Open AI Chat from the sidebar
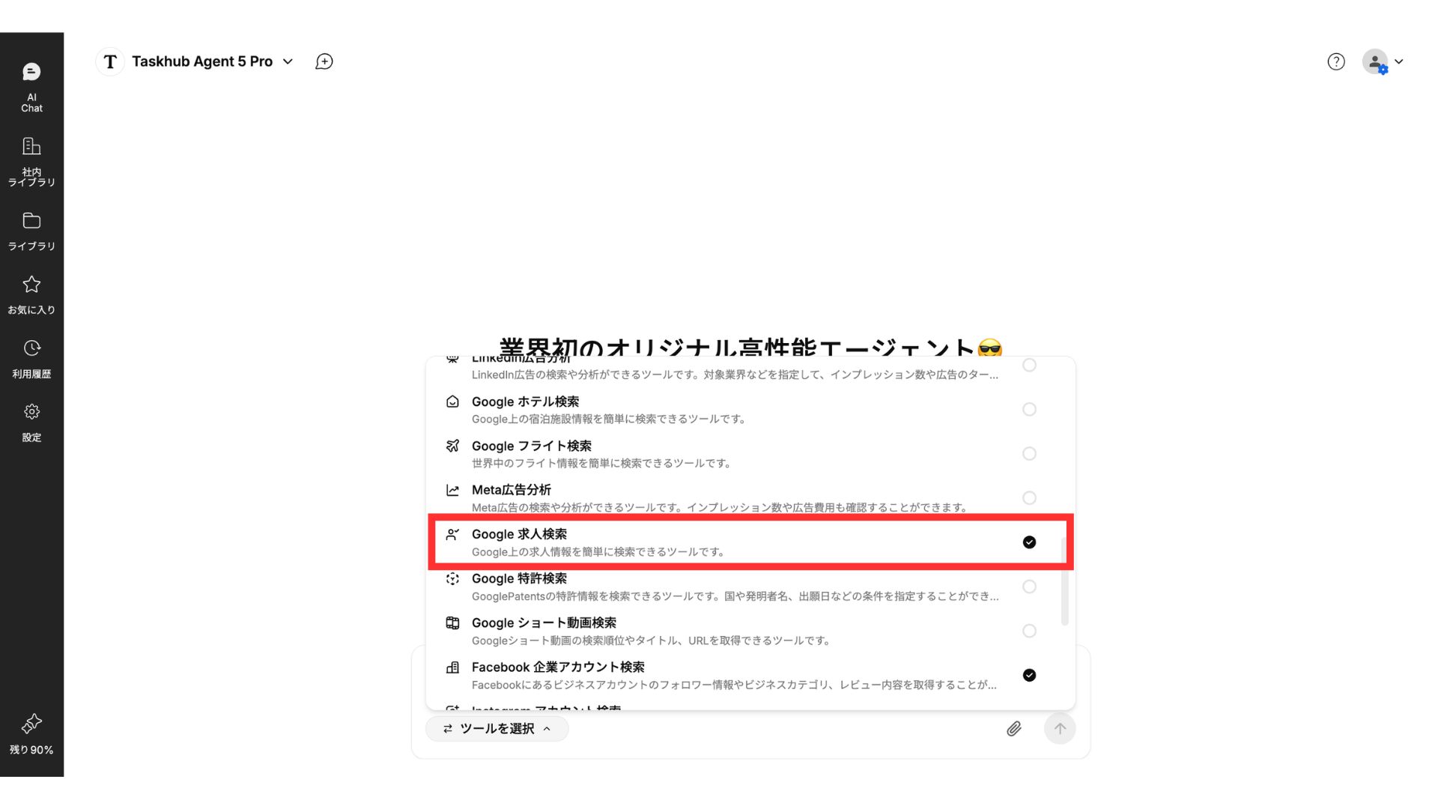 pos(31,88)
